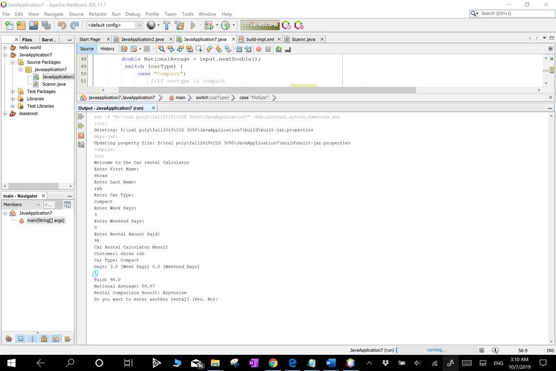Click the first profiler snapshot icon after memory bar

[x=286, y=25]
